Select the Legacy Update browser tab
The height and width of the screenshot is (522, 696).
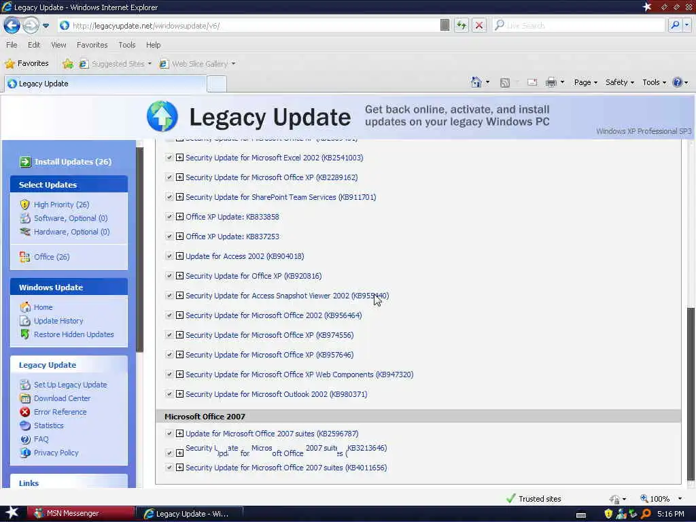click(x=105, y=84)
